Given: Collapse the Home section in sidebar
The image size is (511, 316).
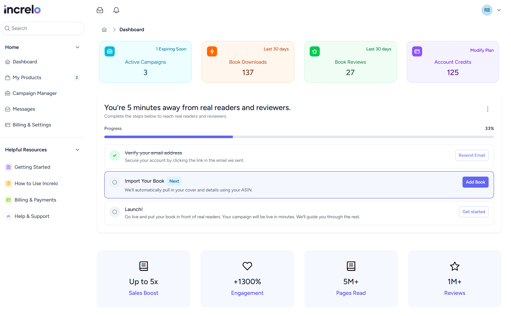Looking at the screenshot, I should 78,47.
